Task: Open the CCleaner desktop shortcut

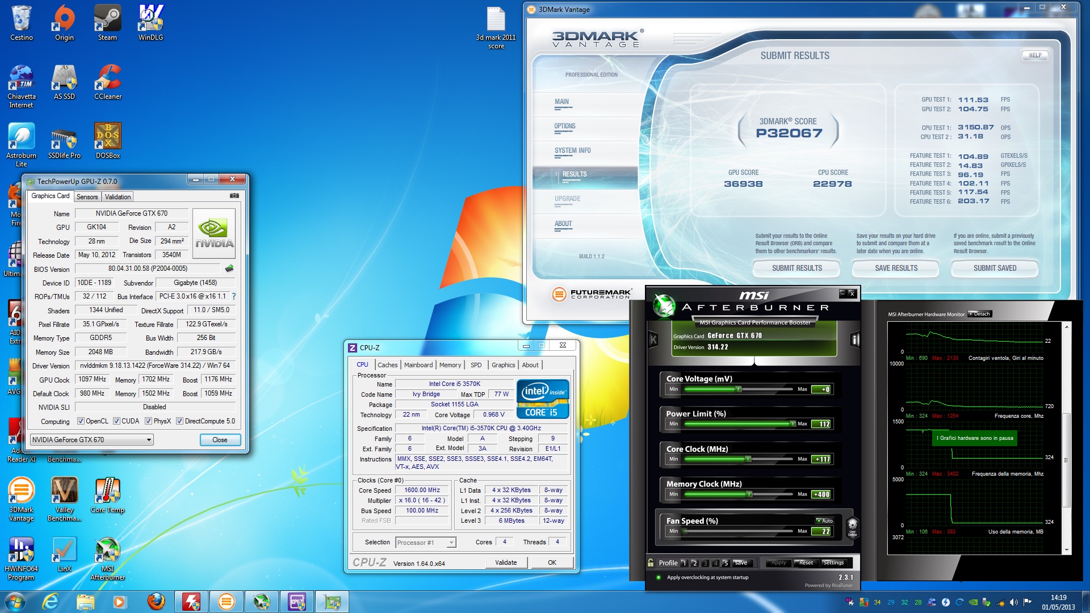Action: [x=108, y=82]
